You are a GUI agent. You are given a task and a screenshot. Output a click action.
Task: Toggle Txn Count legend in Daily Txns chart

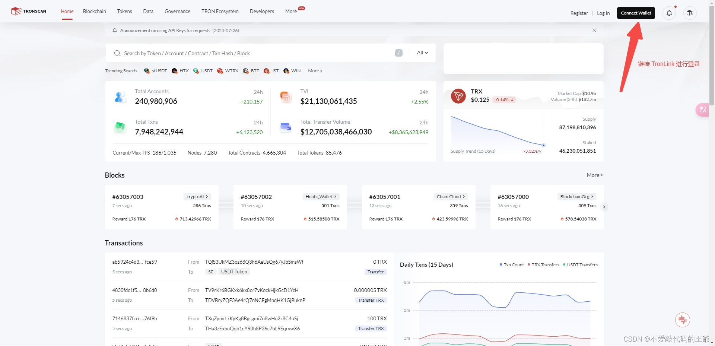(x=512, y=265)
